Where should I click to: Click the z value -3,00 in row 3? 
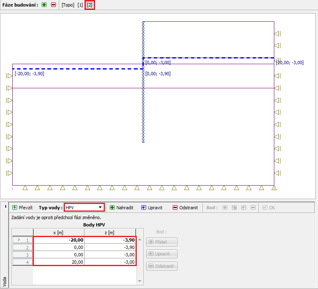click(110, 255)
